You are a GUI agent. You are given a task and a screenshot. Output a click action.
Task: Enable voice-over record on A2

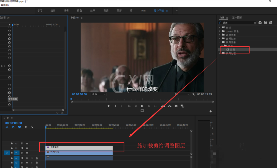click(37, 163)
